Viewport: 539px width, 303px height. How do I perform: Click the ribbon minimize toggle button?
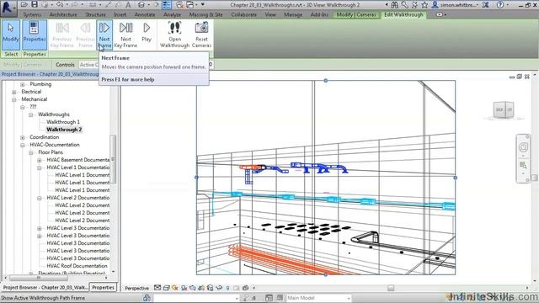440,15
